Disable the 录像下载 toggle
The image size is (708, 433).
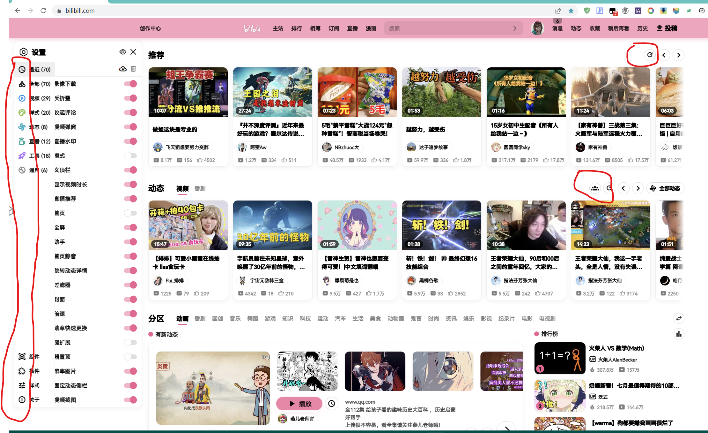(130, 84)
